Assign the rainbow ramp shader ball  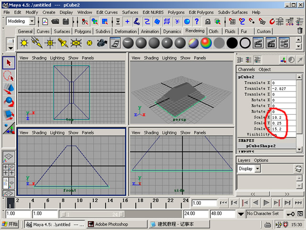coord(206,43)
